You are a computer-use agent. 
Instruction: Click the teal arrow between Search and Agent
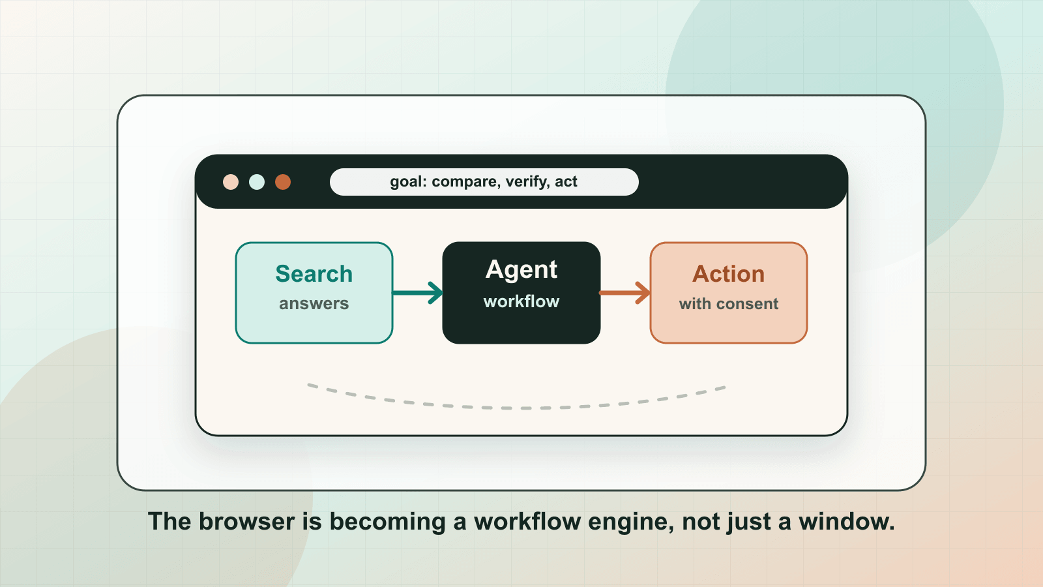tap(417, 292)
